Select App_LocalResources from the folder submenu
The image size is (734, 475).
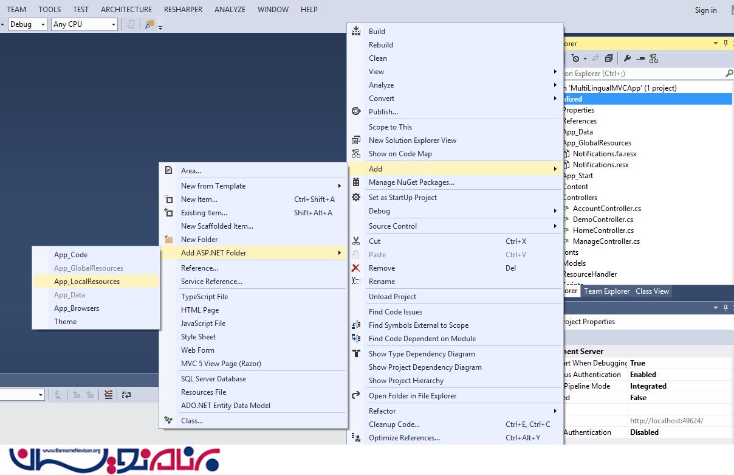tap(87, 282)
